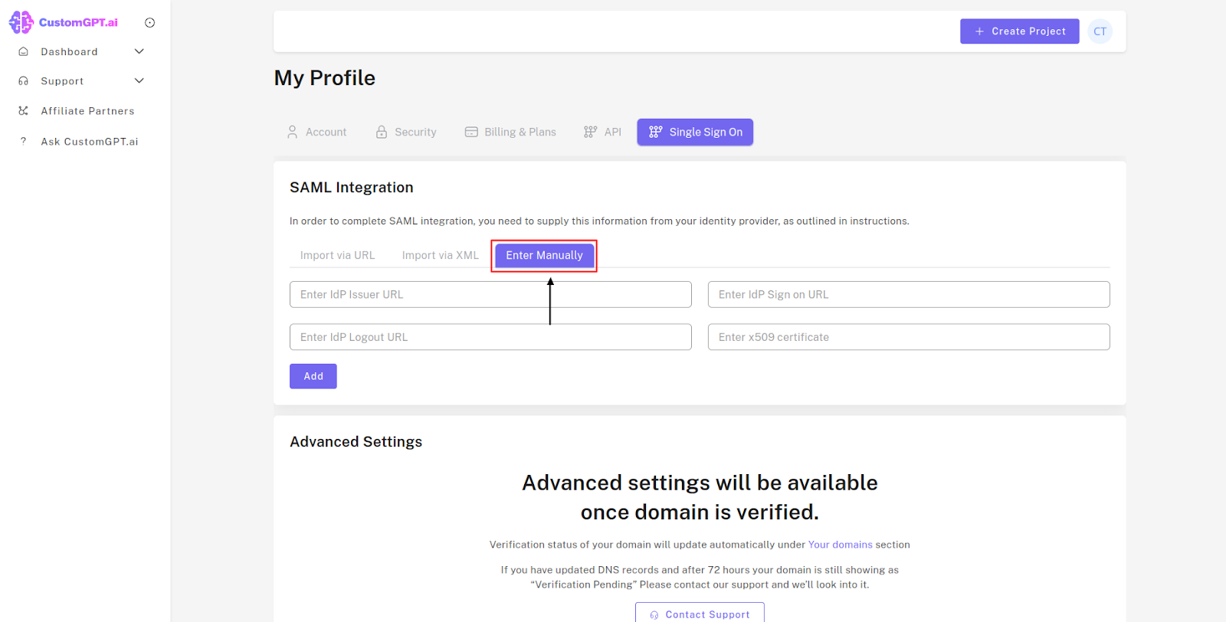Click the Create Project button
The height and width of the screenshot is (622, 1226).
(x=1019, y=31)
